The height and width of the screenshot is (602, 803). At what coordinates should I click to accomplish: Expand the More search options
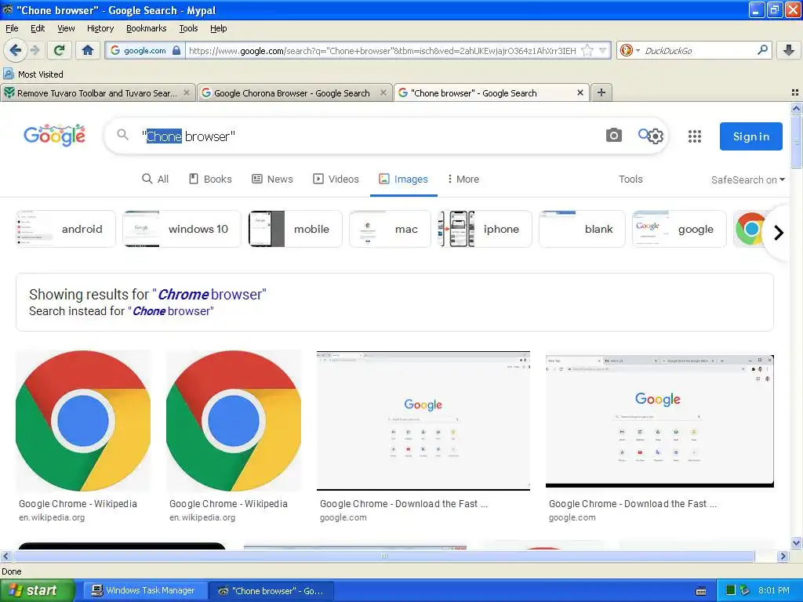(463, 180)
